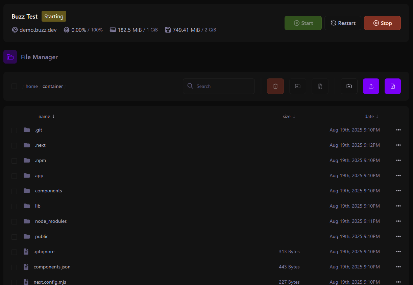Select all files with breadcrumb checkbox
413x285 pixels.
tap(14, 86)
